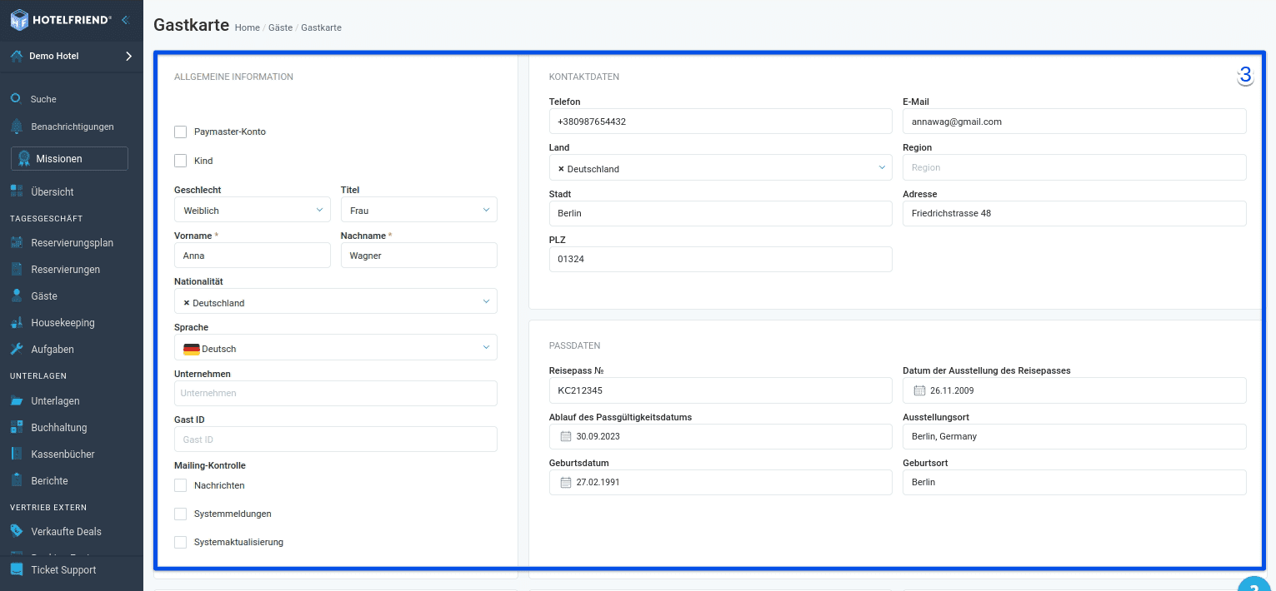Click the Ausstellungsort input field
Image resolution: width=1276 pixels, height=591 pixels.
(x=1074, y=436)
